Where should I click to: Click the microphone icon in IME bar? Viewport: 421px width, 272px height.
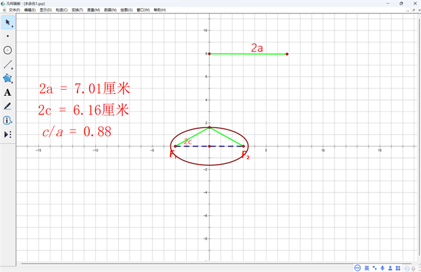(383, 268)
